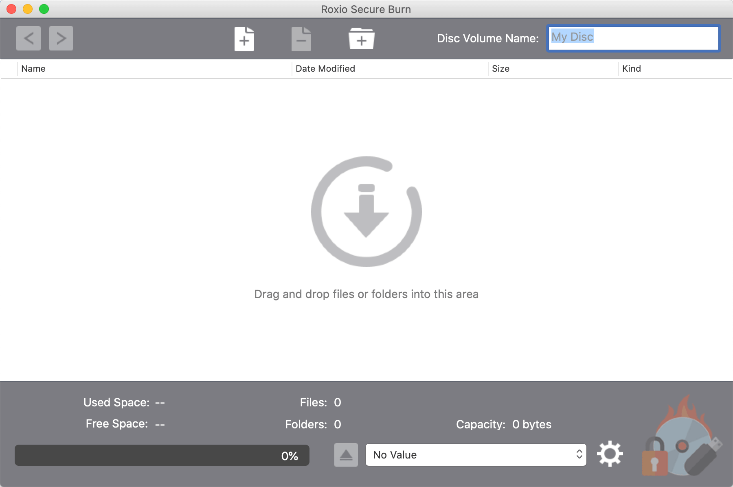Click the Disc Volume Name text field
Image resolution: width=733 pixels, height=487 pixels.
[x=634, y=38]
